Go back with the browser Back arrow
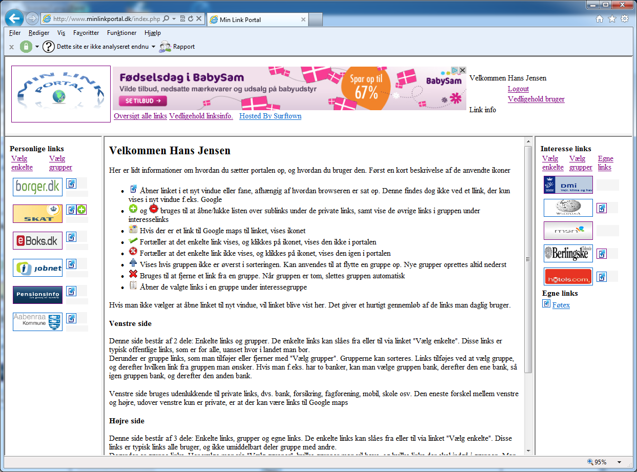Screen dimensions: 637x472 pyautogui.click(x=14, y=19)
